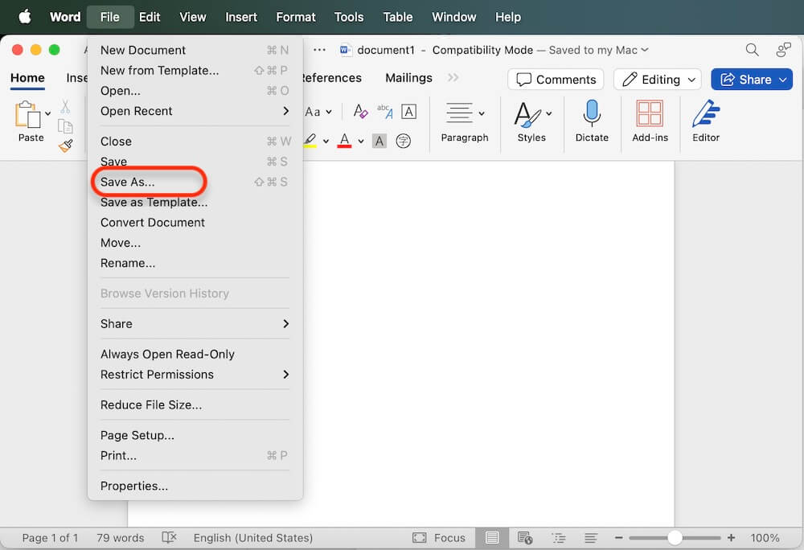Click the word count in status bar

click(x=120, y=538)
